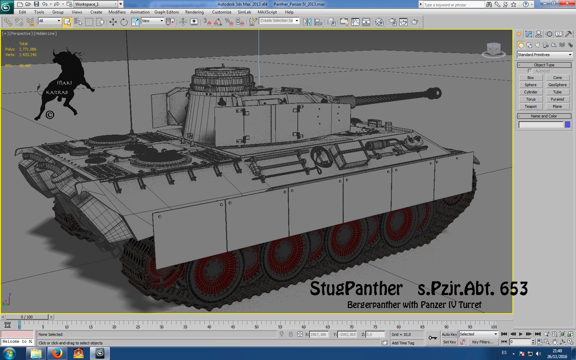Toggle Window/Crossing selection mode
Image resolution: width=576 pixels, height=360 pixels.
100,22
